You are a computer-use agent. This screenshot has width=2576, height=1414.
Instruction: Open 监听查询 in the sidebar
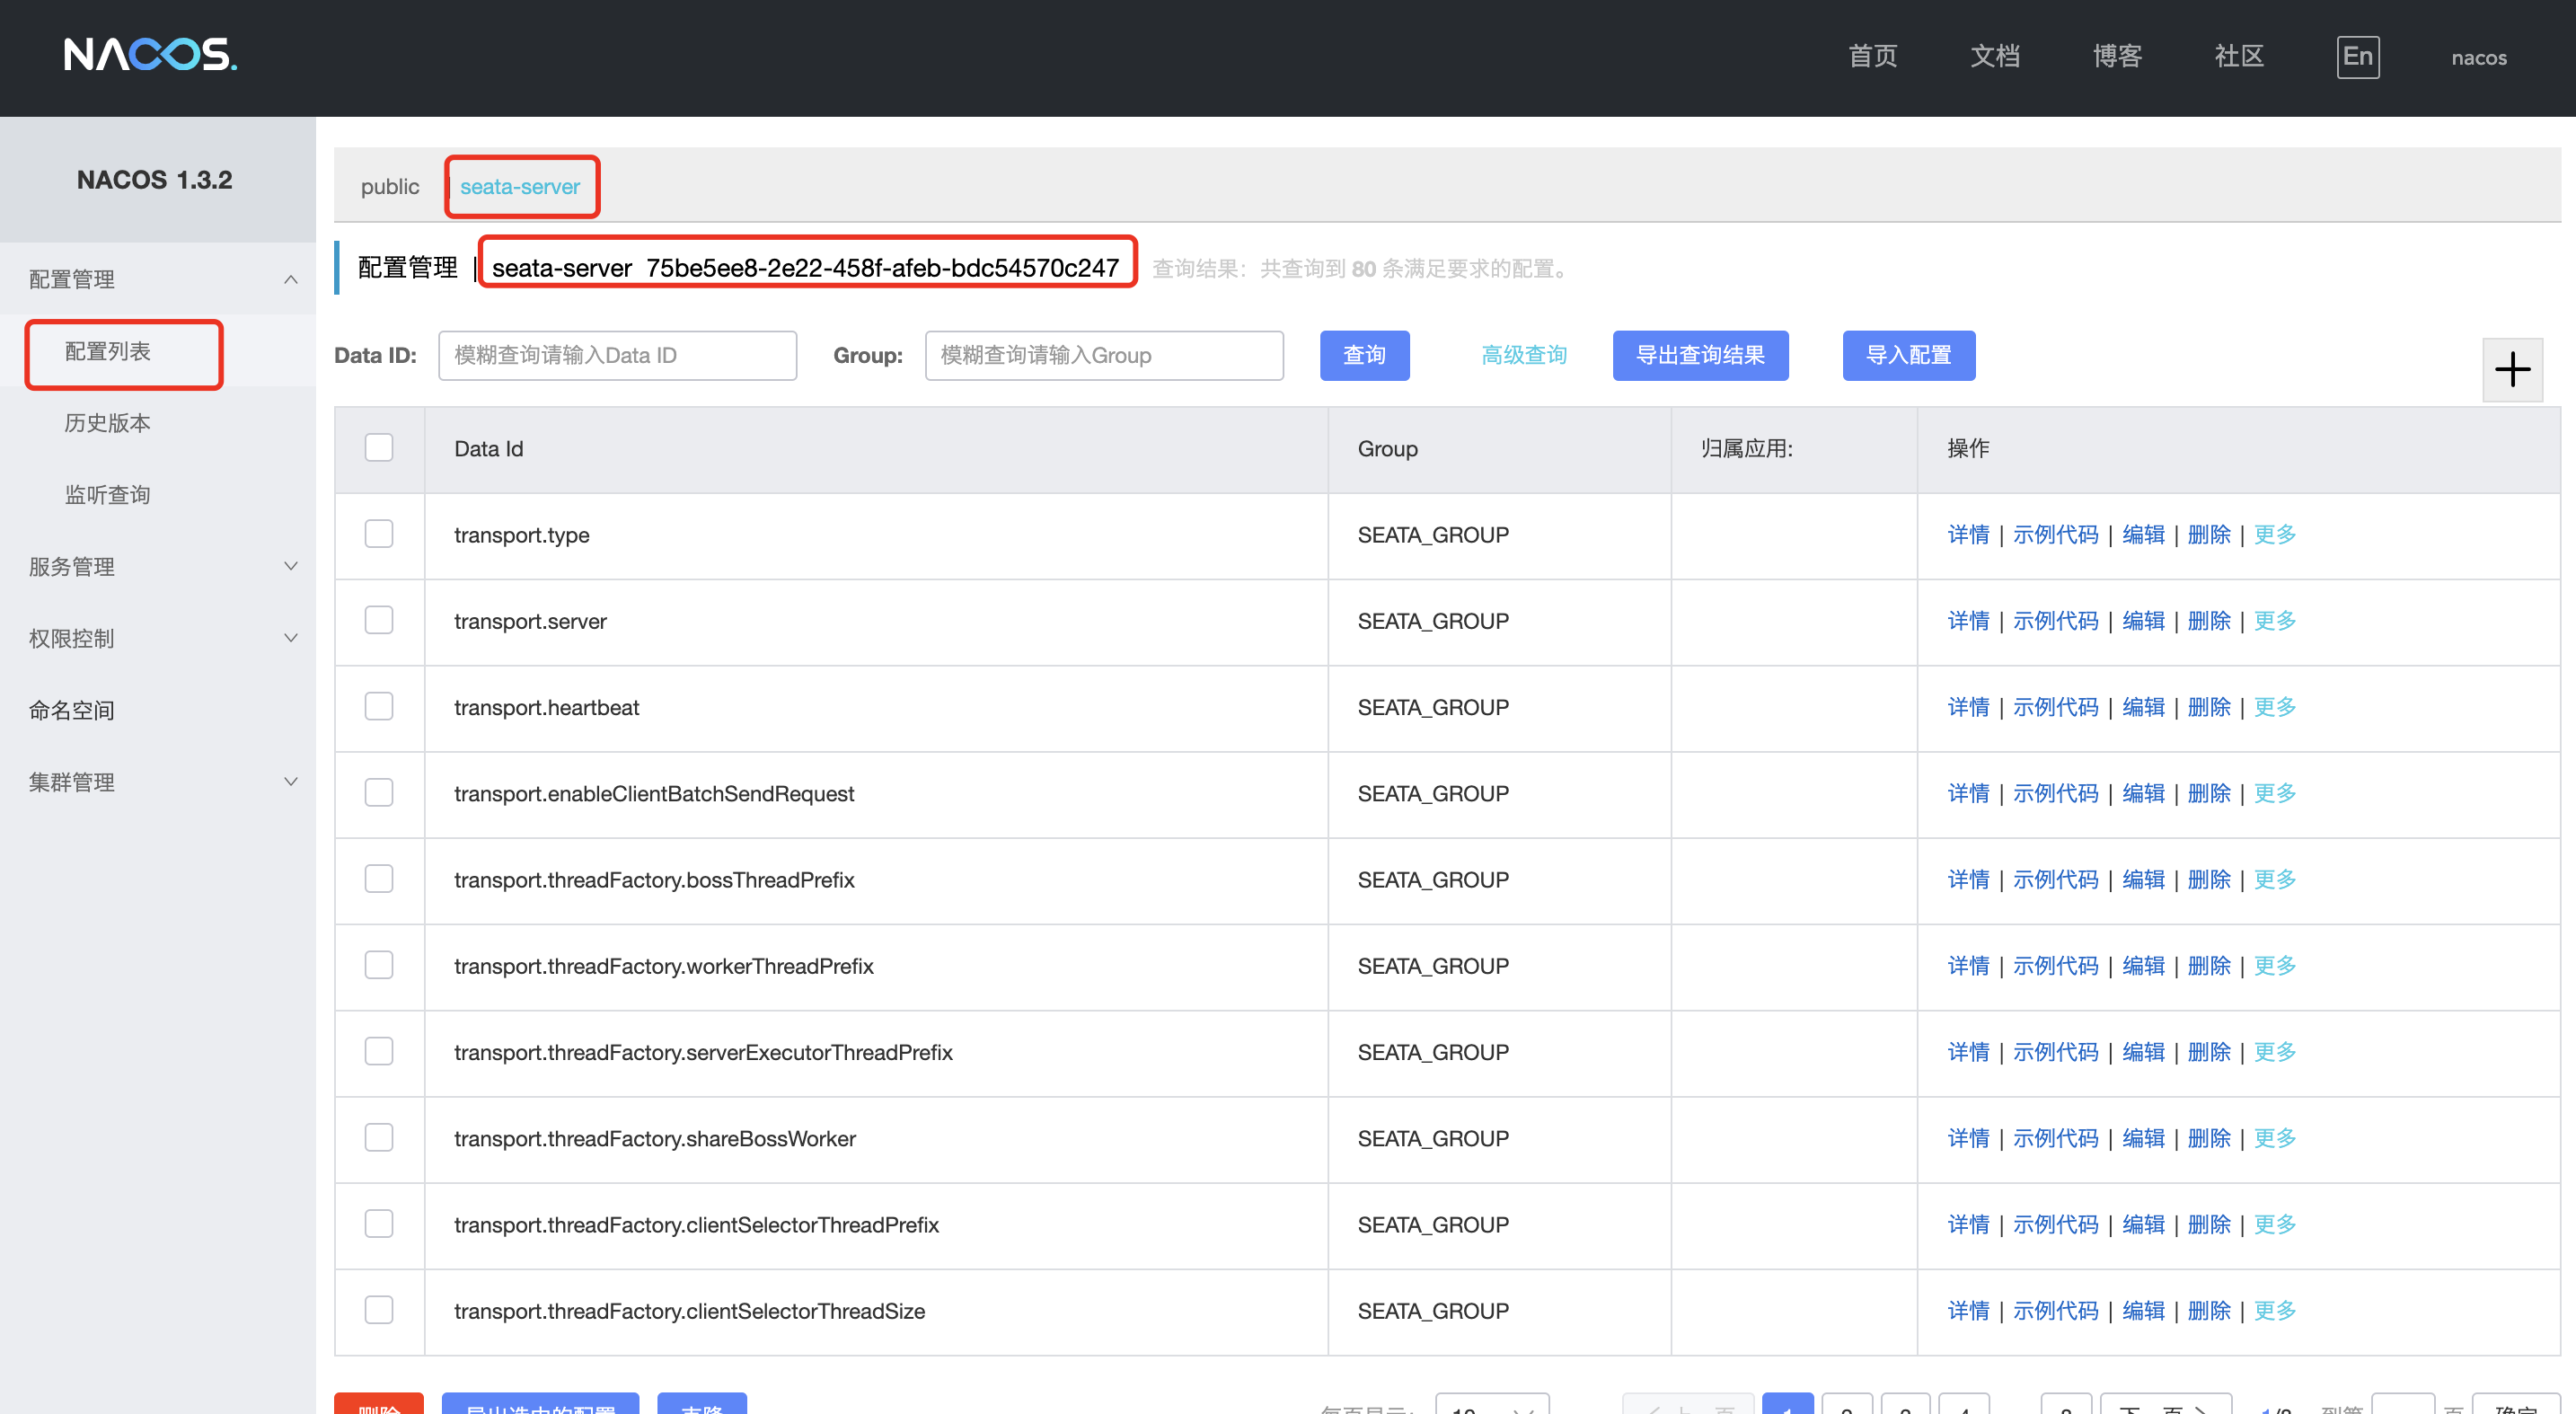[107, 495]
